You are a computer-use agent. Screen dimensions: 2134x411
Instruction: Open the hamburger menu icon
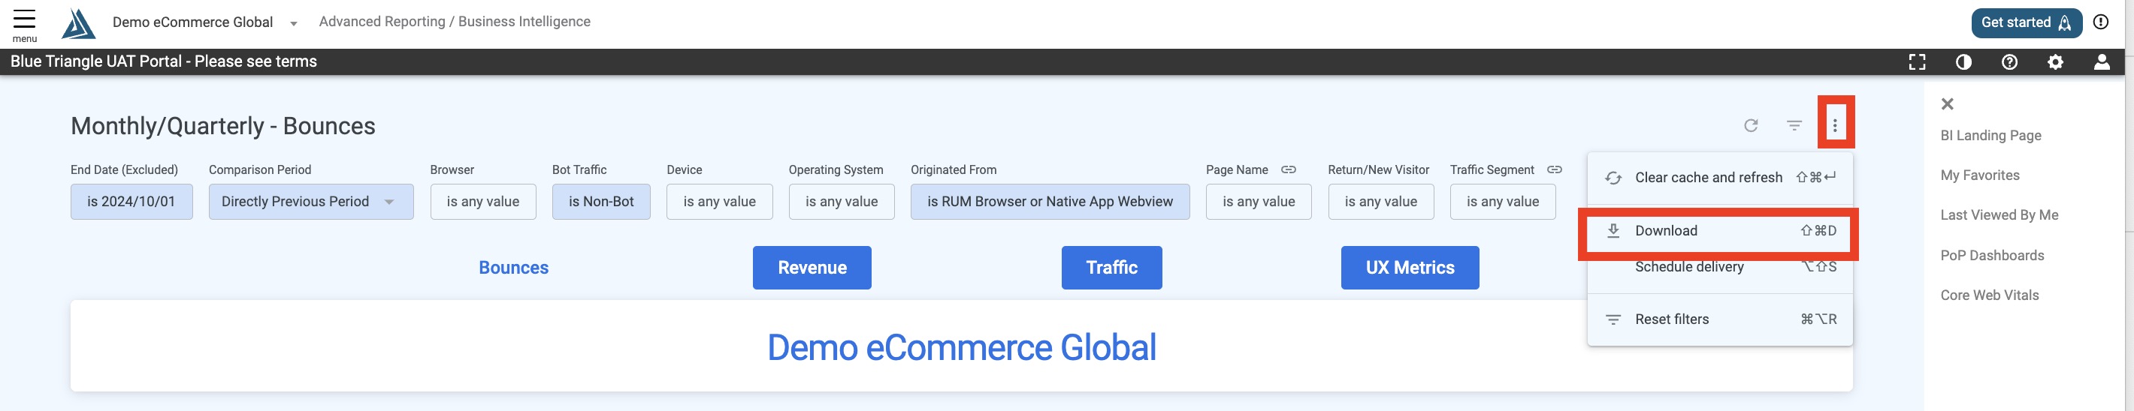(24, 19)
